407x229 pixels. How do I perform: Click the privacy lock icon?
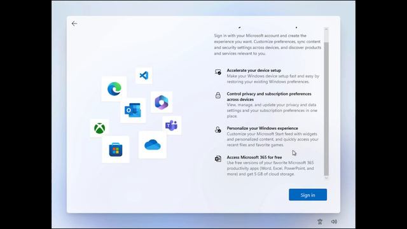218,95
